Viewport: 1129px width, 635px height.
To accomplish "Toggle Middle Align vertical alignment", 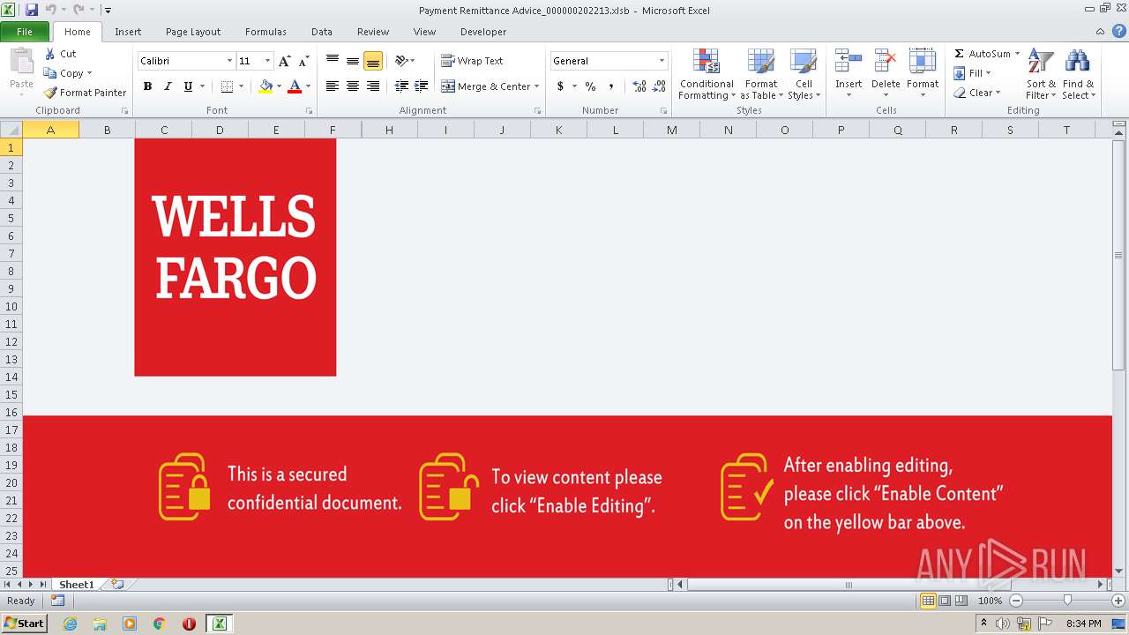I will [x=353, y=61].
